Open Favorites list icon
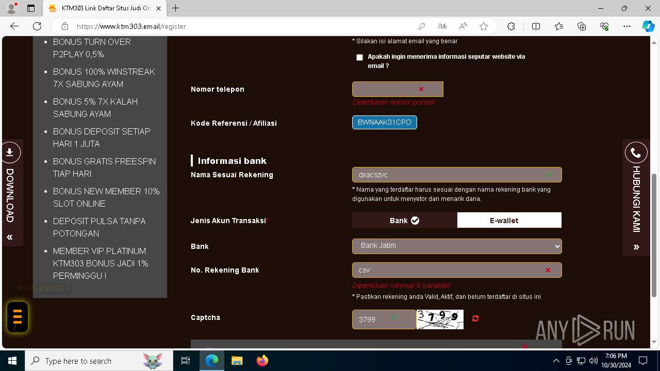 559,26
